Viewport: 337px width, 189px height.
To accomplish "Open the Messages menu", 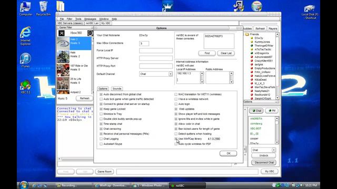I will 90,19.
